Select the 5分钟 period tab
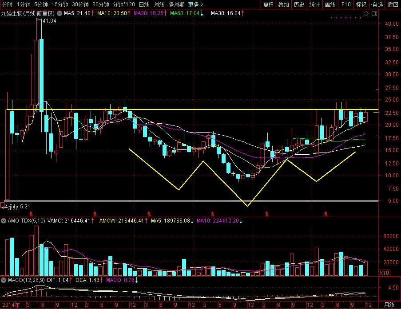Viewport: 401px width, 309px height. click(41, 4)
